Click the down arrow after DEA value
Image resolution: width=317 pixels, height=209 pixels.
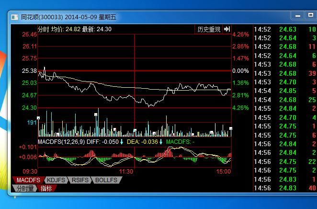click(x=161, y=142)
